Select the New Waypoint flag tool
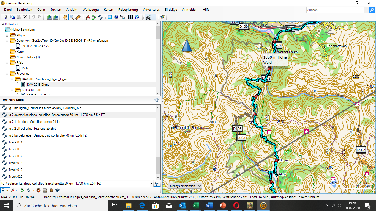Image resolution: width=376 pixels, height=211 pixels. [88, 17]
